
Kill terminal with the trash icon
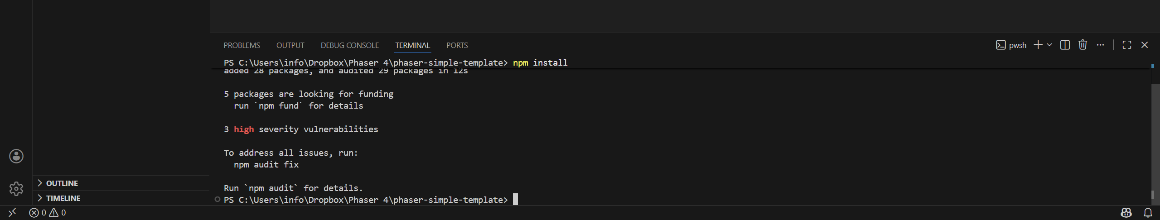tap(1083, 45)
